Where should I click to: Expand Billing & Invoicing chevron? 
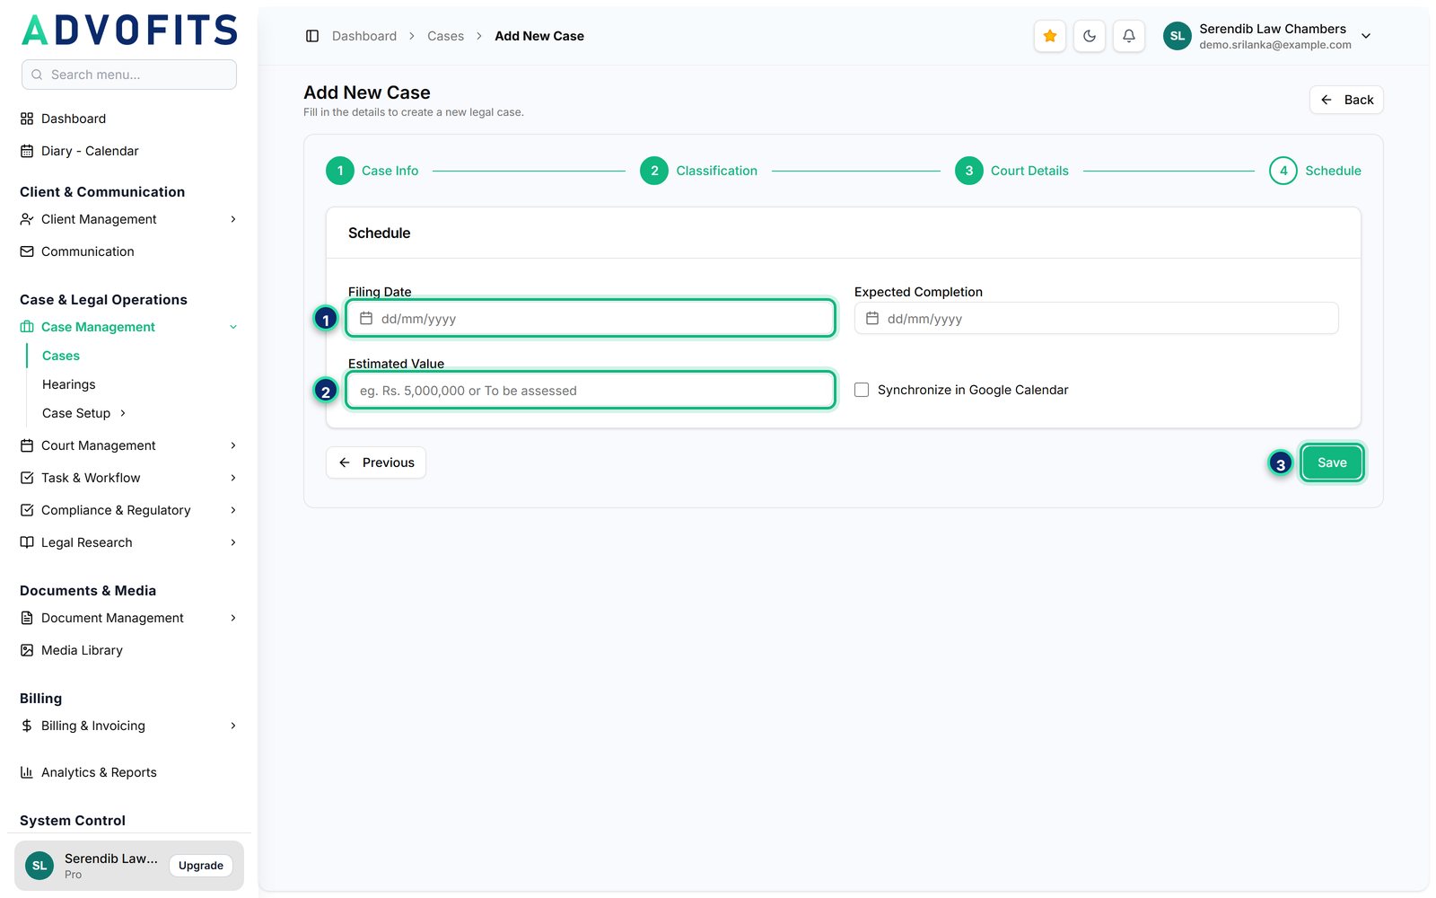tap(233, 726)
